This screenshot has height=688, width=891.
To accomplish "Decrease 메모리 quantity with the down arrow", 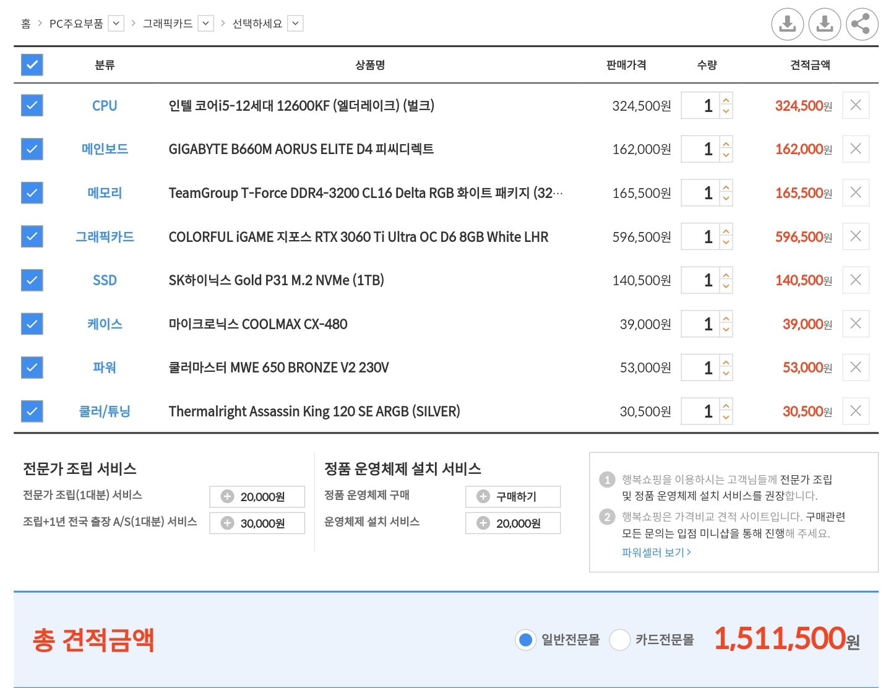I will 726,199.
